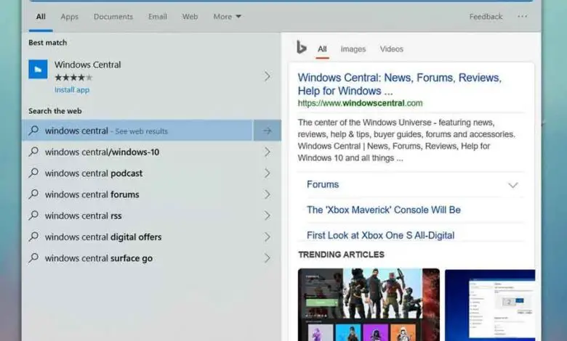The image size is (567, 341).
Task: Open the windowscentral.com URL link
Action: 360,103
